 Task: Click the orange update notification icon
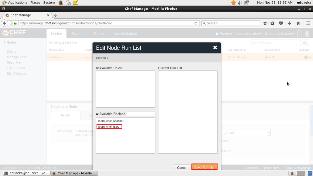[233, 3]
